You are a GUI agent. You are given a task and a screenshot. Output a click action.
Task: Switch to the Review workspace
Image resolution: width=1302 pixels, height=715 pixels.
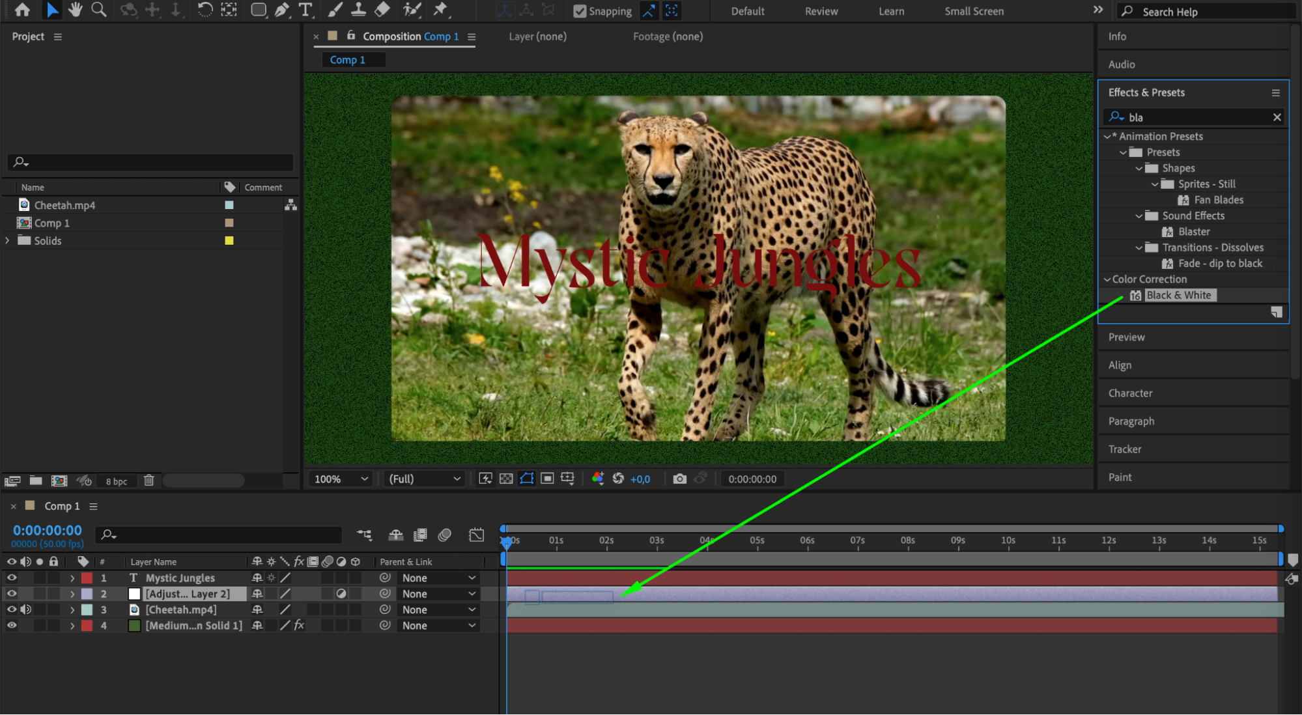click(x=821, y=11)
